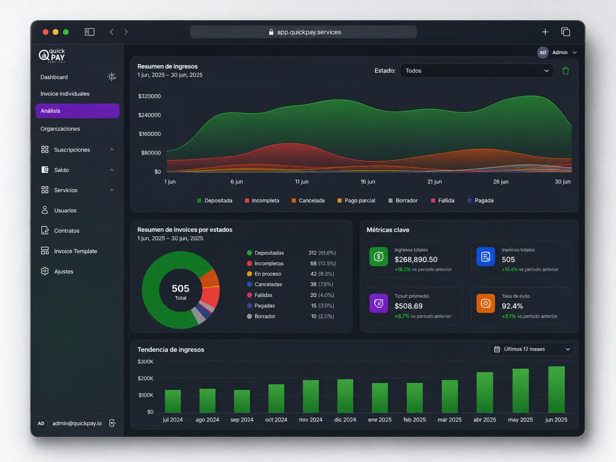Click the Fallidas row showing 20 (4.0%)
Screen dimensions: 616x462
click(x=291, y=295)
